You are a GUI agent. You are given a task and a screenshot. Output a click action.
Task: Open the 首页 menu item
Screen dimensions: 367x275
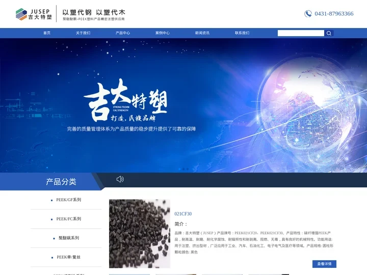tap(47, 33)
